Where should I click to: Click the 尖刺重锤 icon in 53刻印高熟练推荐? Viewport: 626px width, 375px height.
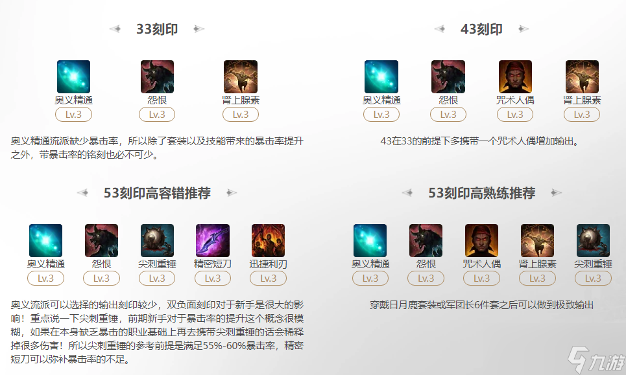click(593, 240)
